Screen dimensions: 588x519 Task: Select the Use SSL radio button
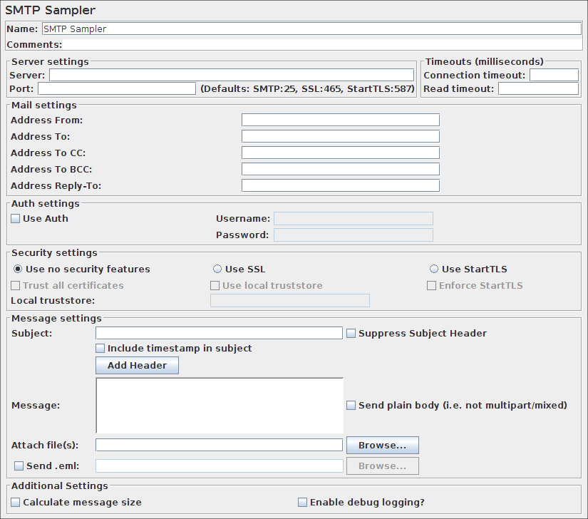(x=217, y=269)
